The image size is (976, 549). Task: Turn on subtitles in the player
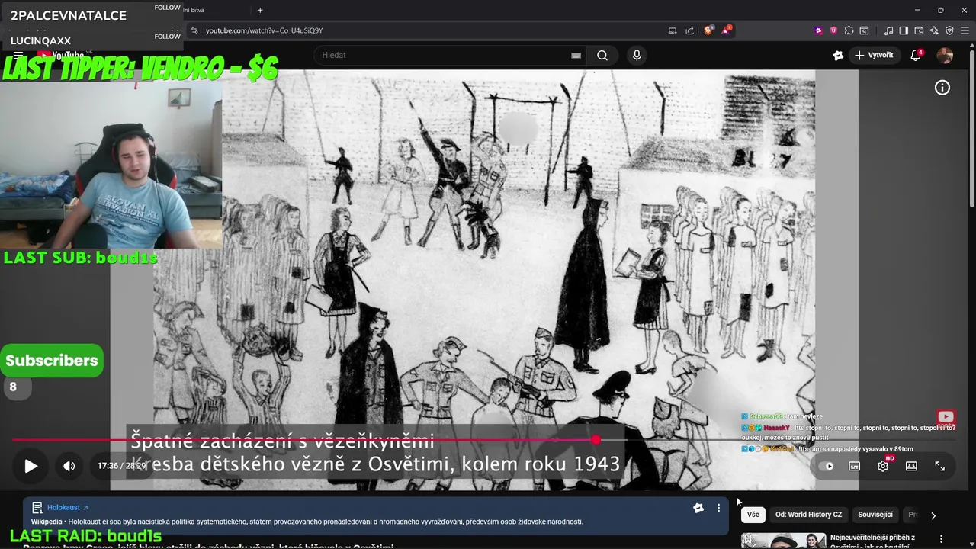click(x=854, y=466)
